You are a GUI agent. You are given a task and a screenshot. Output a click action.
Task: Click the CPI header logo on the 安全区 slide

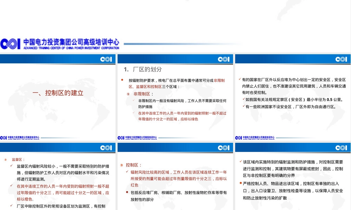(341, 59)
